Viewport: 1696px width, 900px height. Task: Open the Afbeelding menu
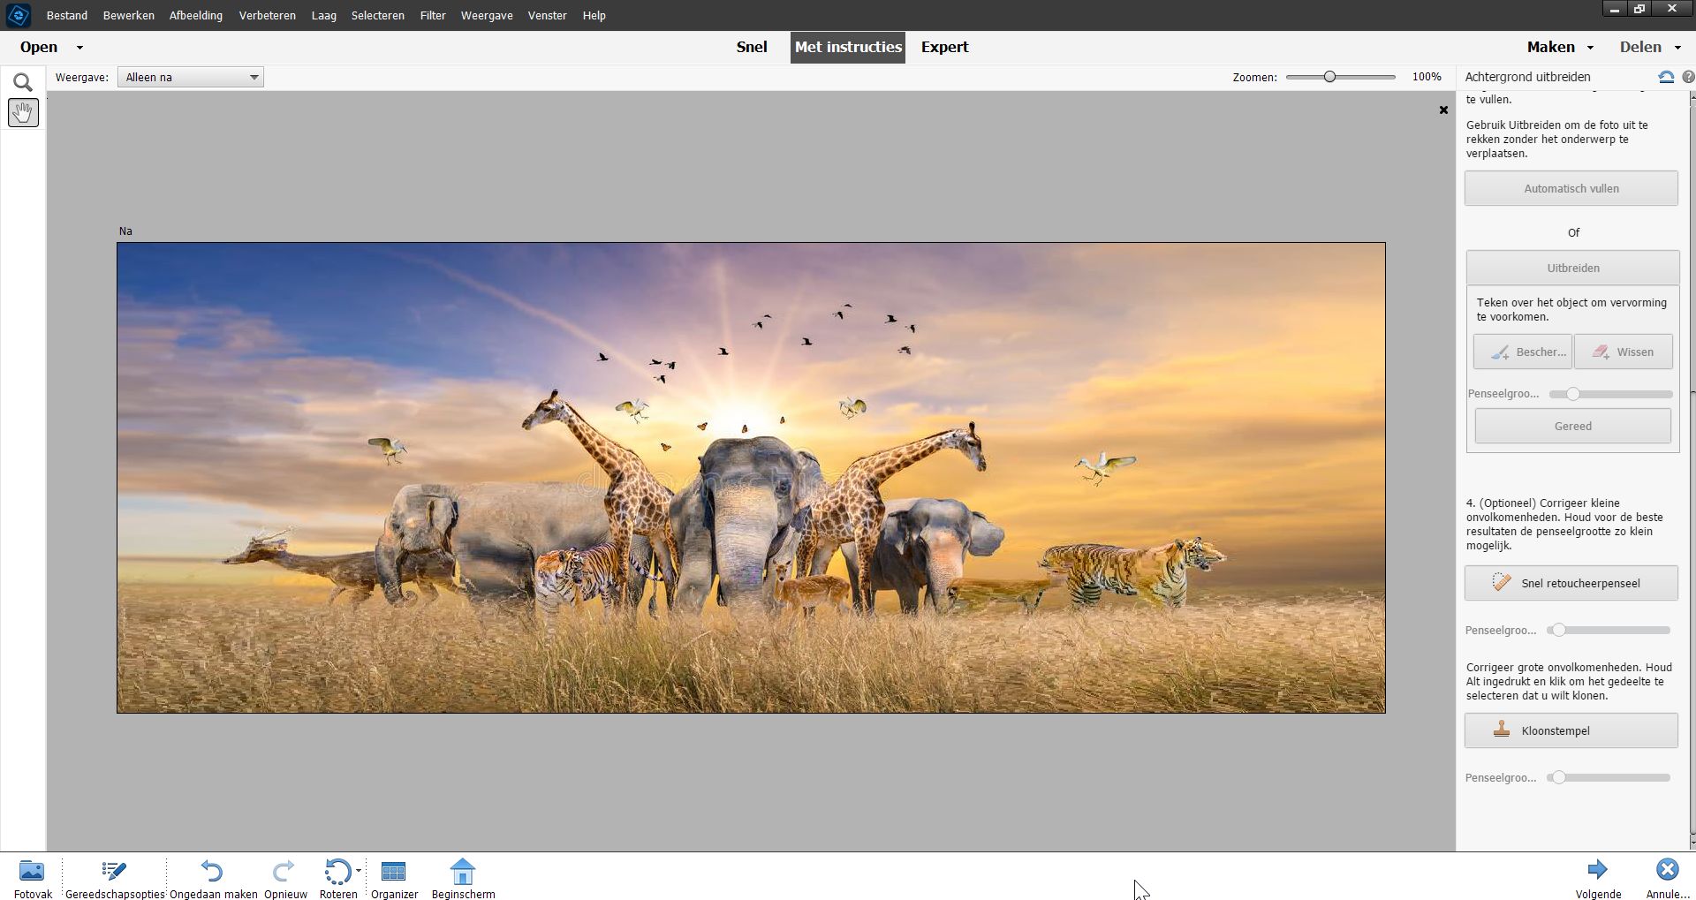[196, 15]
